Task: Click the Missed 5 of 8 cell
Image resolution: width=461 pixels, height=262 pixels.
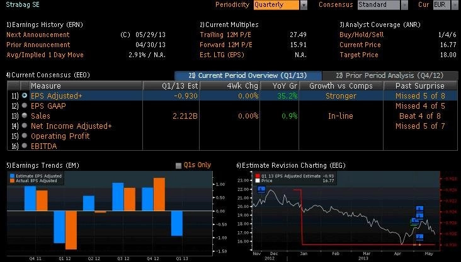Action: (421, 96)
